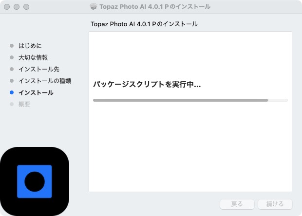Select the 大切な情報 step

33,57
